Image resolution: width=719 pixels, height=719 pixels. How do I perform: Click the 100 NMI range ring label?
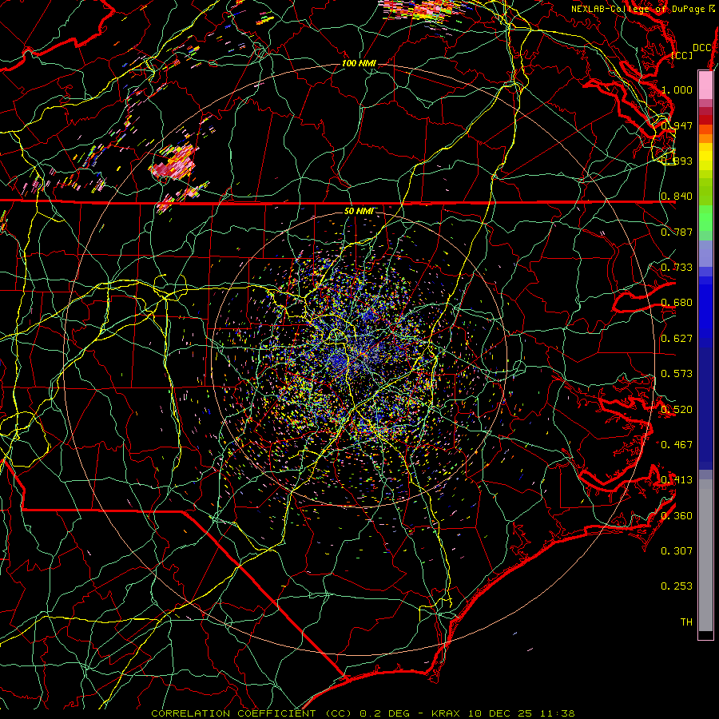pos(359,63)
